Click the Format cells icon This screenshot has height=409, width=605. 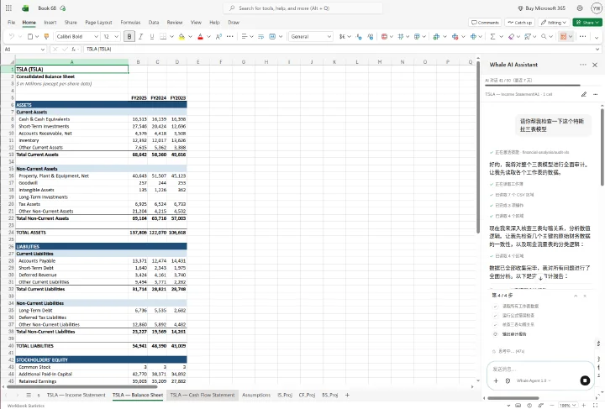click(x=473, y=37)
